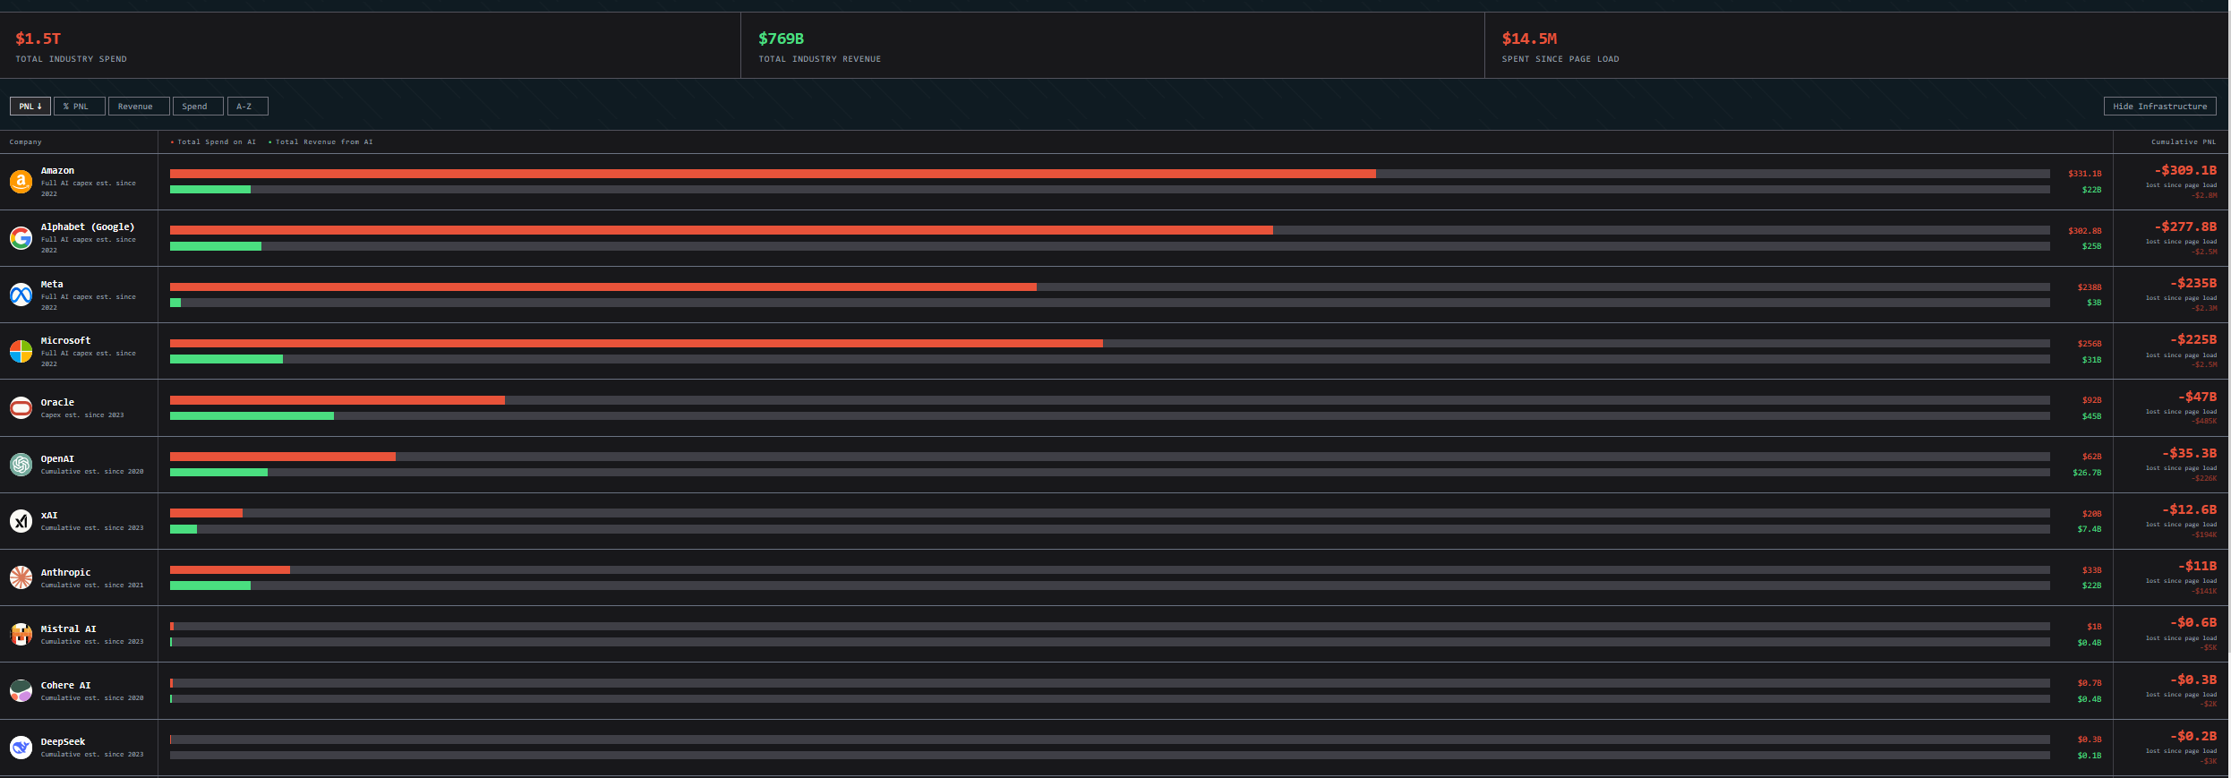Click the $1.5T total industry spend figure
Viewport: 2231px width, 778px height.
click(x=38, y=38)
